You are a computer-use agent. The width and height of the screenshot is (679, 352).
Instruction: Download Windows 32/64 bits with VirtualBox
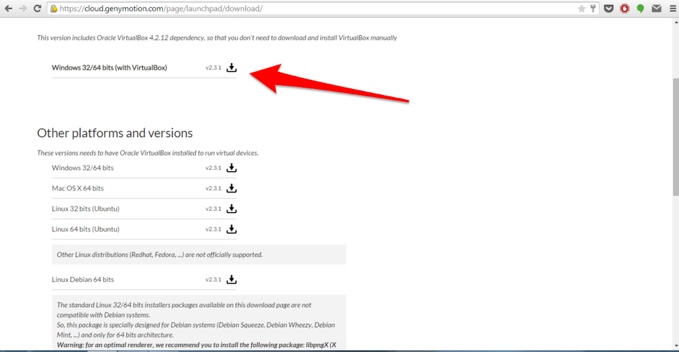point(231,67)
